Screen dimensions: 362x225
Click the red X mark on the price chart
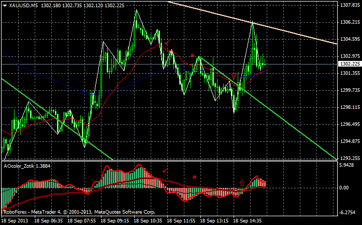(x=192, y=55)
